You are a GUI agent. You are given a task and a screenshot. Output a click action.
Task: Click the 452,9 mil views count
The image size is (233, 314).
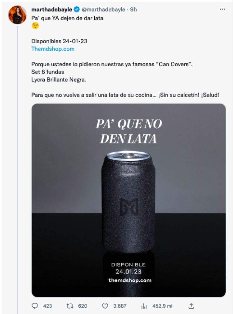click(x=162, y=306)
